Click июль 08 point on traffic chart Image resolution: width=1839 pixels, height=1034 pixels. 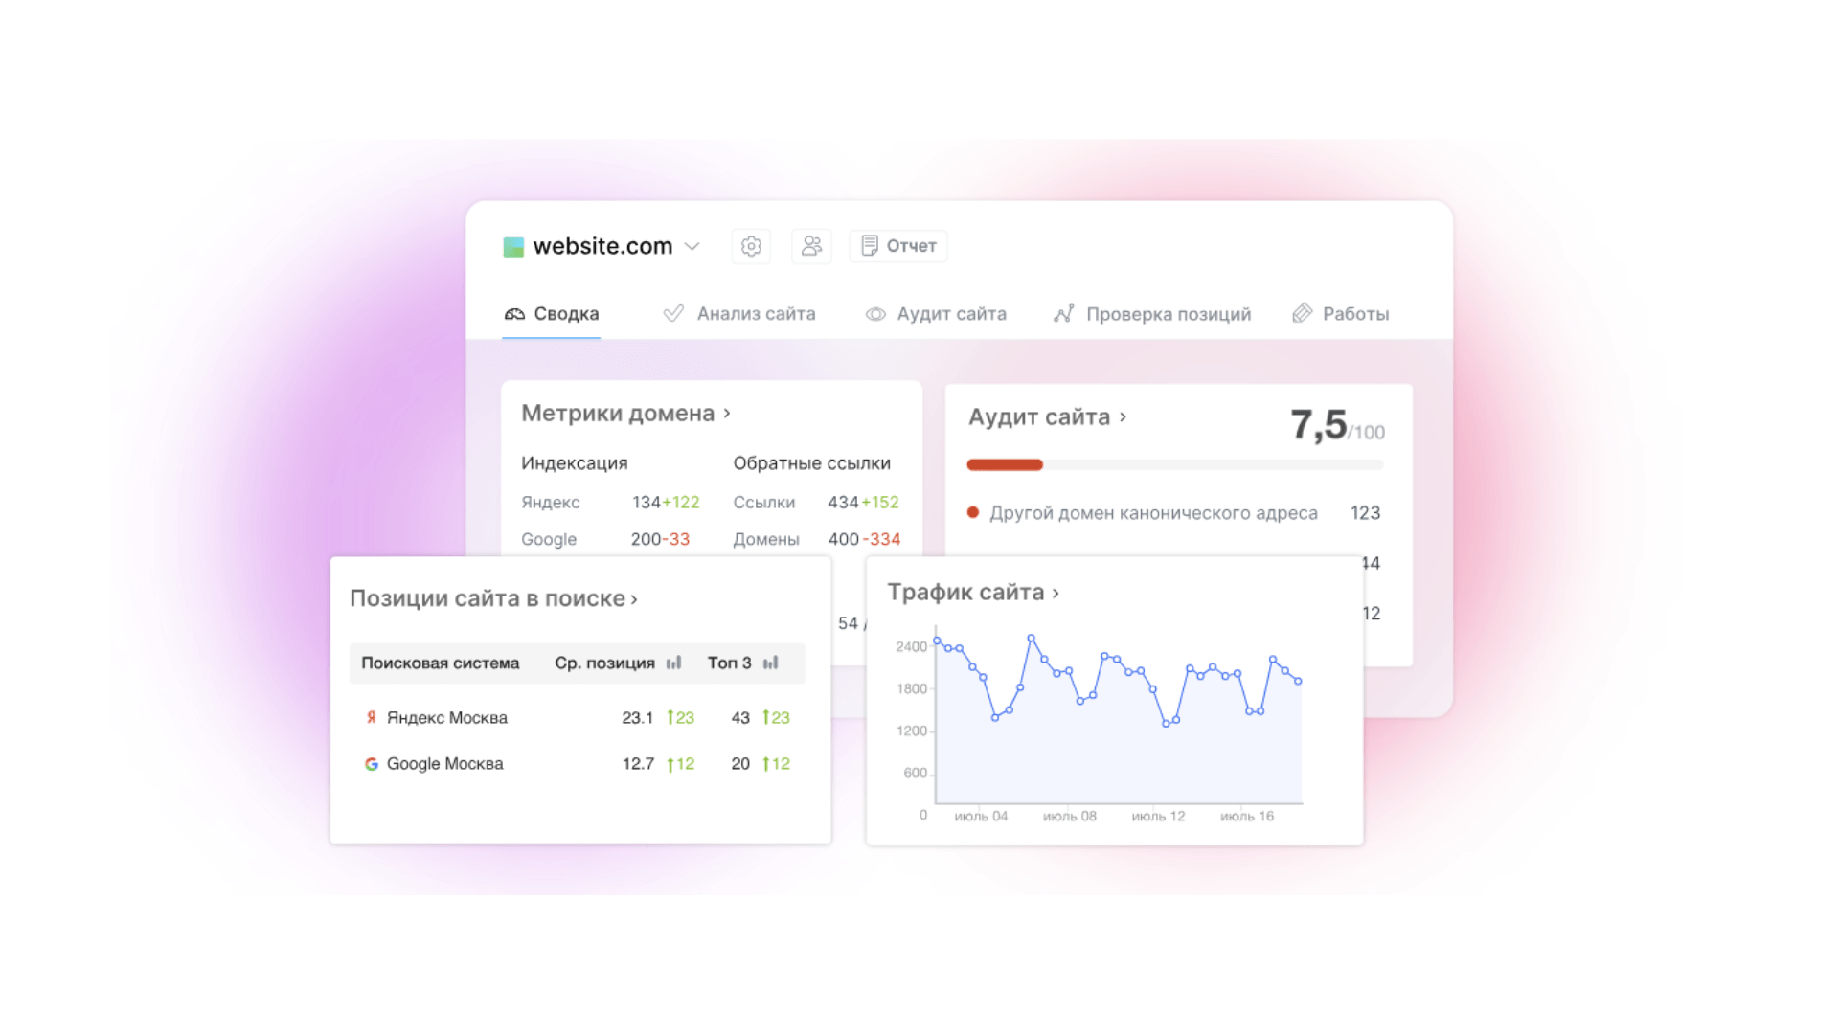point(1069,671)
